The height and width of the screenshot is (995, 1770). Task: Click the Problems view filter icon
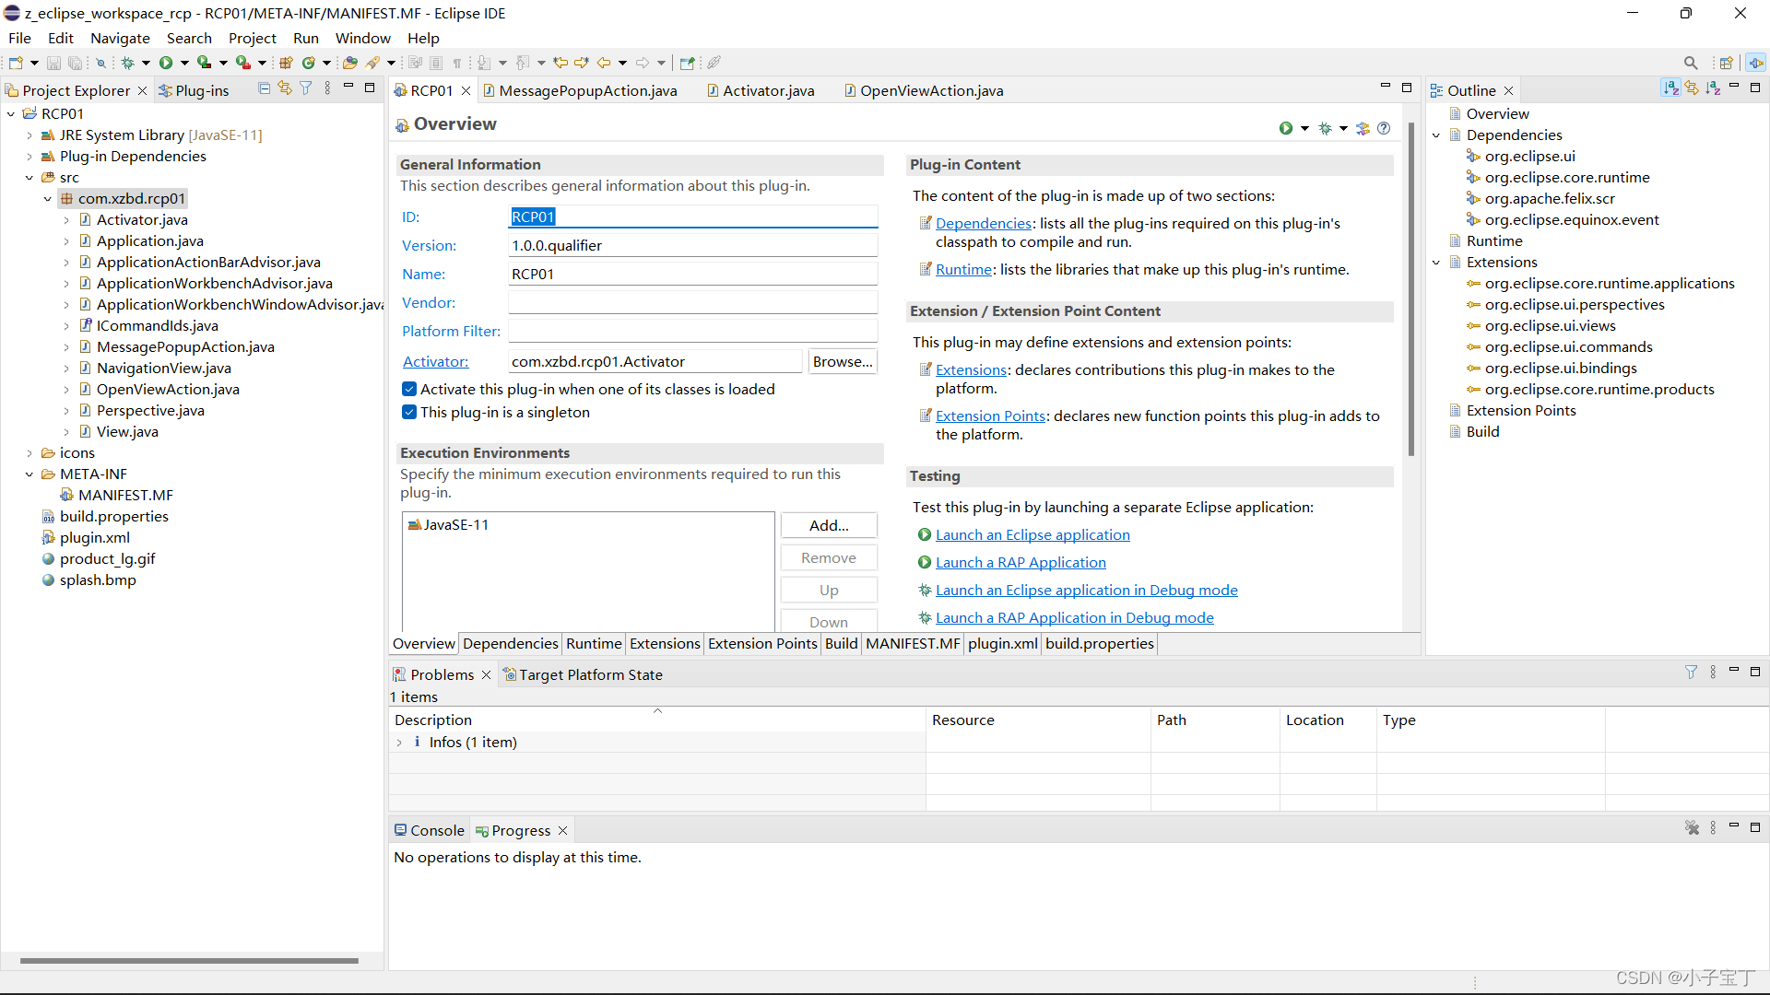click(x=1691, y=672)
